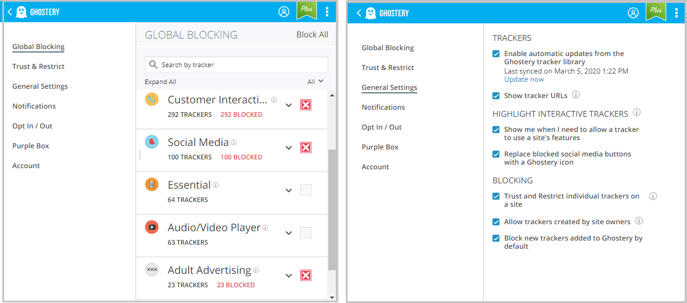Click Global Blocking in right panel menu
Viewport: 687px width, 303px height.
(388, 48)
